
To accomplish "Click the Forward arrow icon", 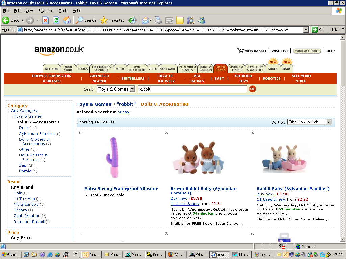I will point(30,20).
